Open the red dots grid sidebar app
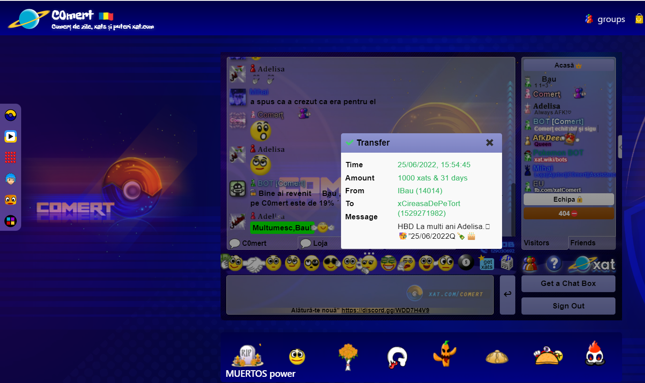Viewport: 645px width, 383px height. tap(11, 157)
